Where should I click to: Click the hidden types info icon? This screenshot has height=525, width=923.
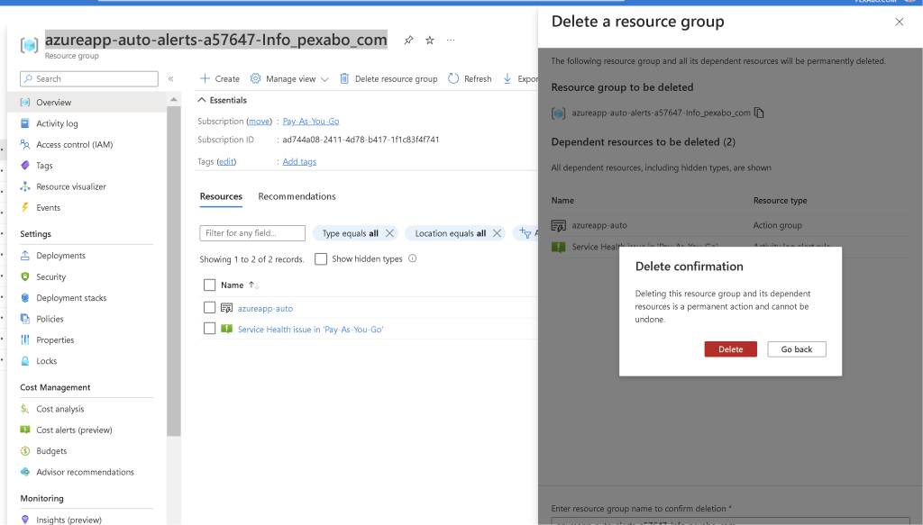point(413,258)
